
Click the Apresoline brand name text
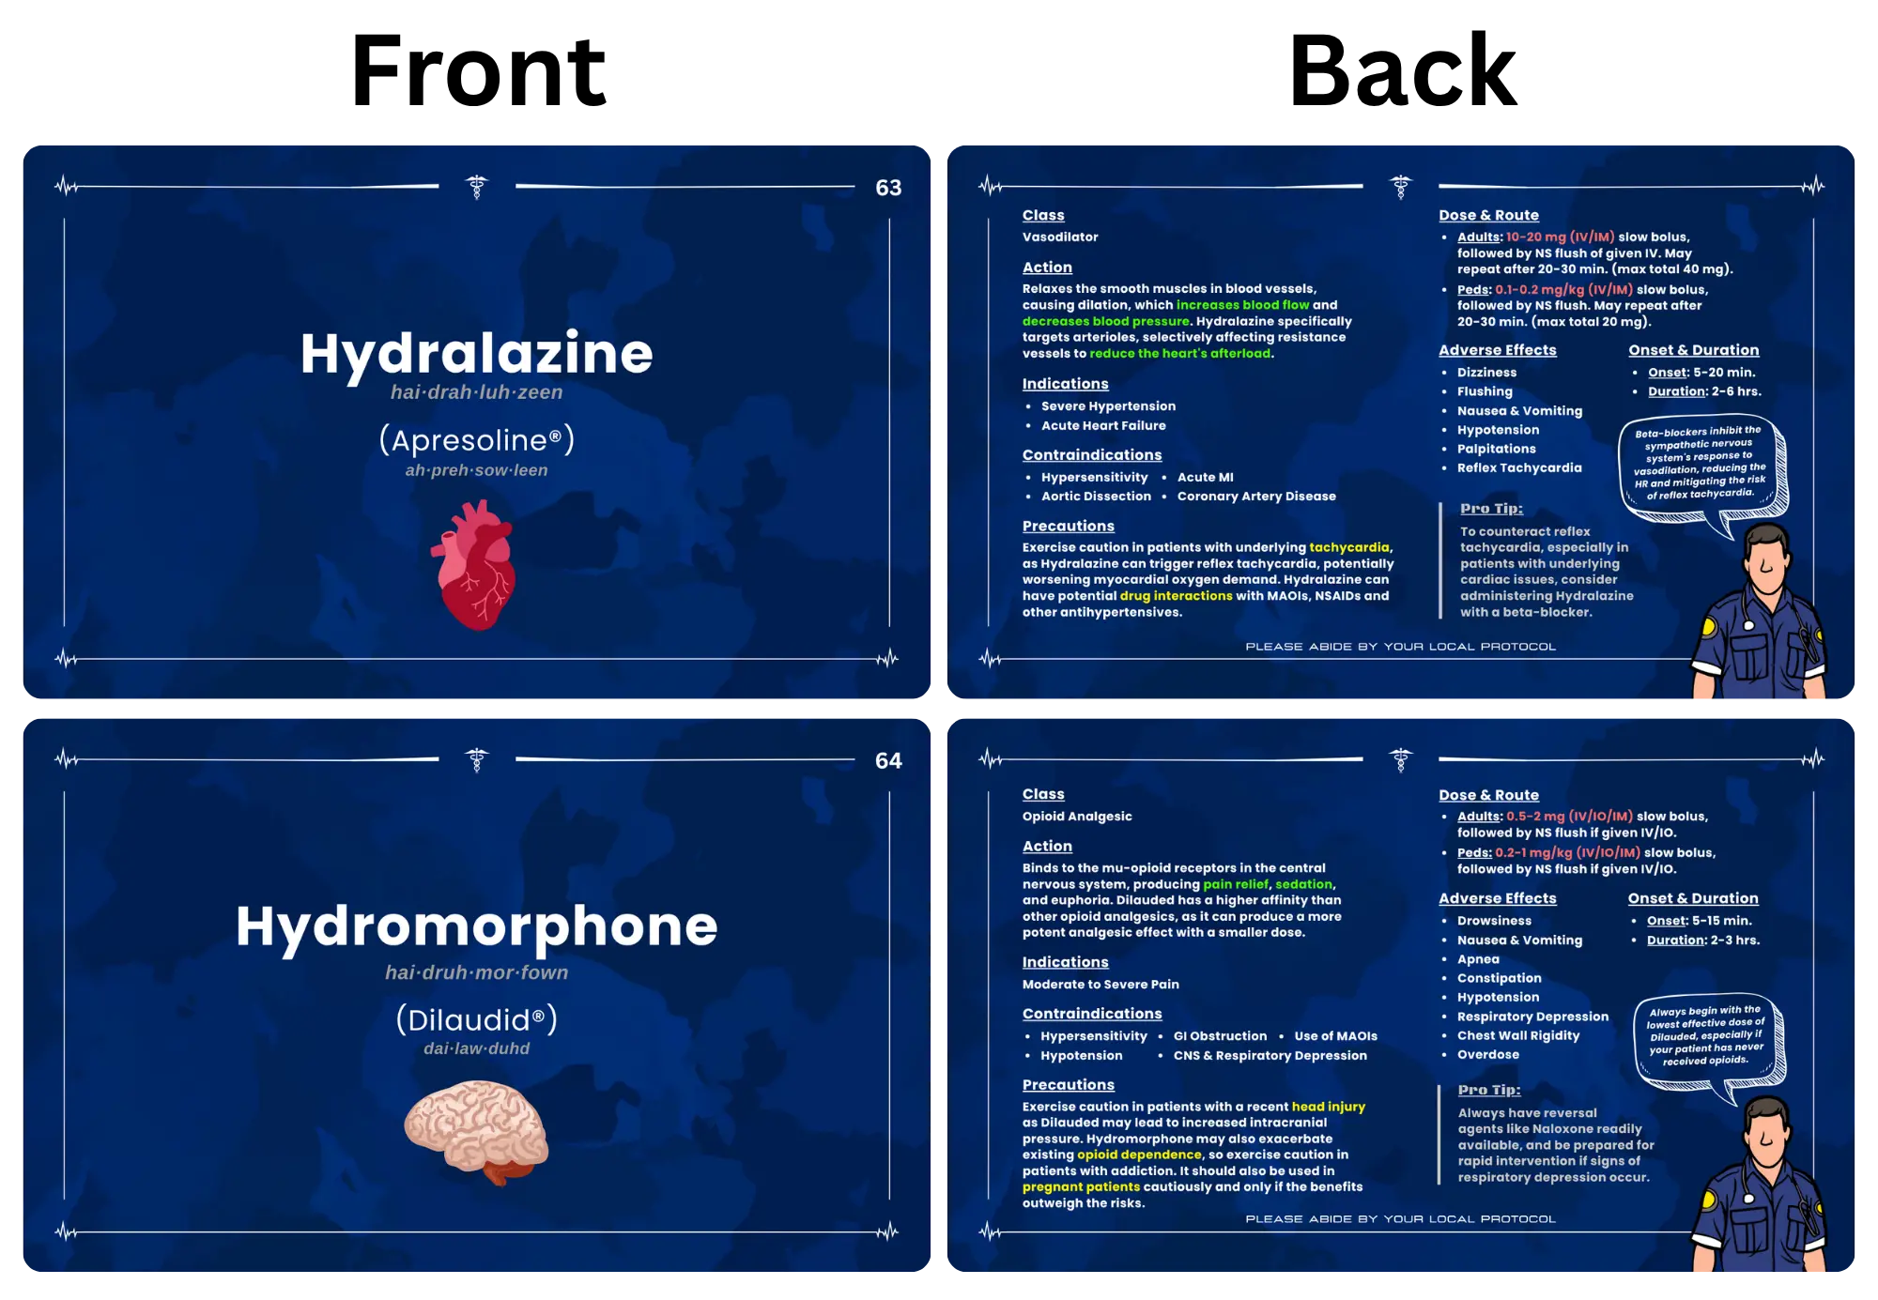[476, 440]
